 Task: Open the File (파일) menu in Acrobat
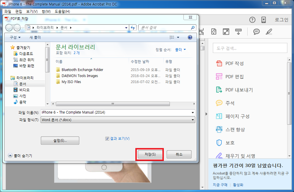pyautogui.click(x=7, y=12)
